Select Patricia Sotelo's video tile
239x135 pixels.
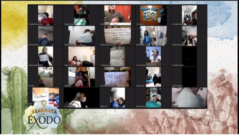pos(153,97)
